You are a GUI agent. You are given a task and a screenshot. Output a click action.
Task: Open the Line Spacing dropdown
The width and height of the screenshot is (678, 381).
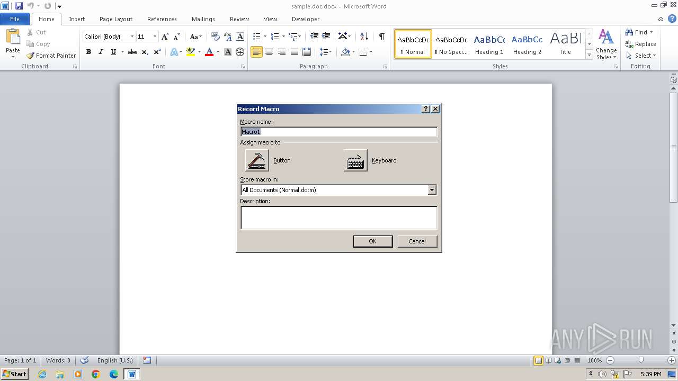tap(326, 52)
